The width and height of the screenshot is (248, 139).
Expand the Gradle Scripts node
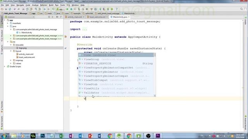pos(5,66)
